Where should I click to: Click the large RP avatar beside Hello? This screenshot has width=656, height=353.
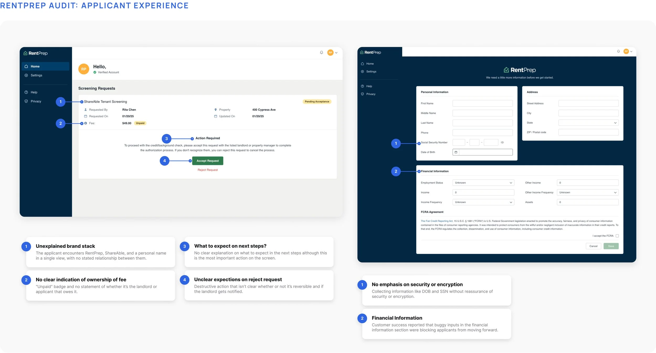pos(84,69)
